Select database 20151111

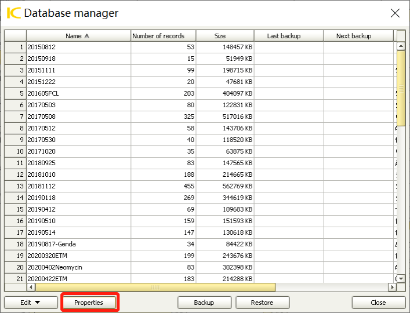tap(78, 70)
